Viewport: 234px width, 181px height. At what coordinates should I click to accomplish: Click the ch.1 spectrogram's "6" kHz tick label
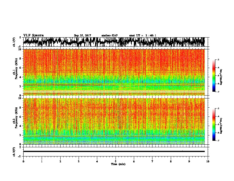tap(21, 68)
